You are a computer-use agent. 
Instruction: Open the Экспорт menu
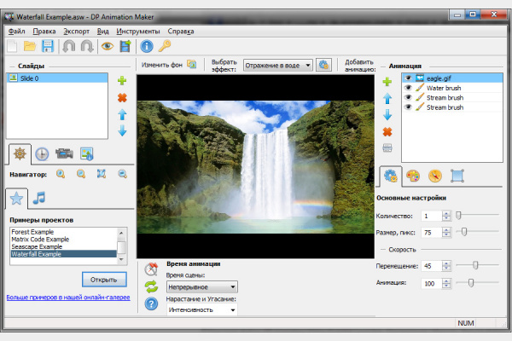tap(77, 32)
